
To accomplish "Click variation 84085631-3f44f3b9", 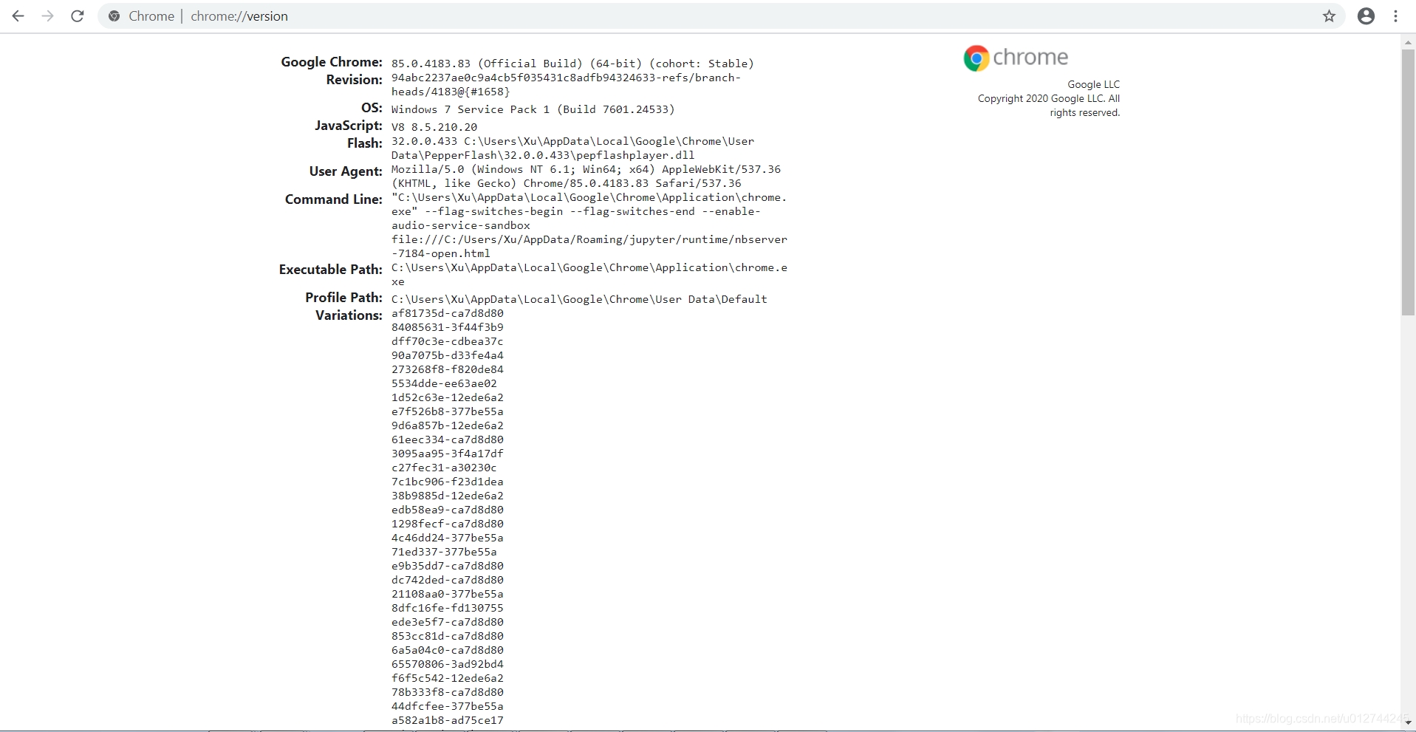I will click(x=448, y=327).
